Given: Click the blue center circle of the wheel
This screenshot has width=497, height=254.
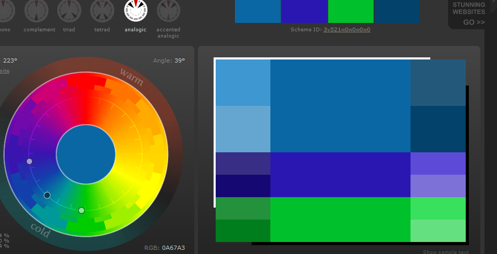Looking at the screenshot, I should point(86,154).
